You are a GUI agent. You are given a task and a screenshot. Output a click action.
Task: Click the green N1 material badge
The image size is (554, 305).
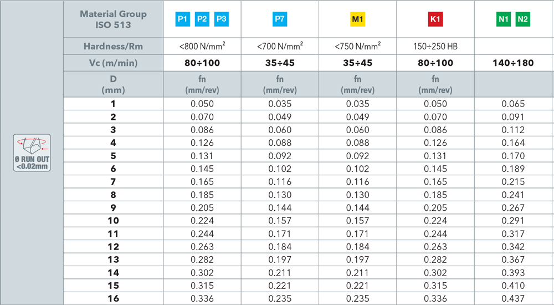coord(503,20)
